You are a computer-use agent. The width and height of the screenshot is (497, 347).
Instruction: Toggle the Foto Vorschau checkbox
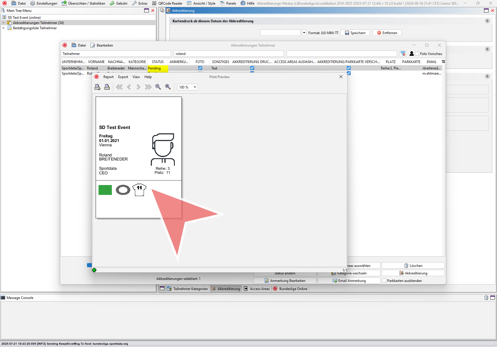pyautogui.click(x=417, y=53)
